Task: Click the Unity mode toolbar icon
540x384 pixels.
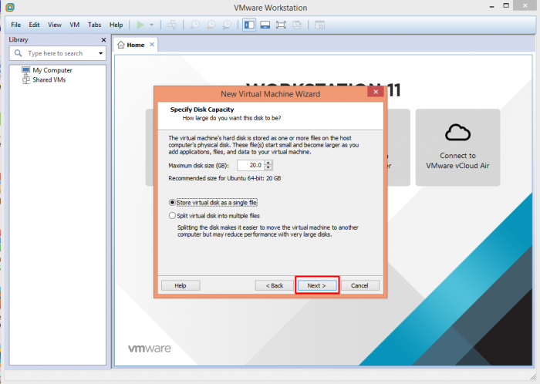Action: (x=297, y=25)
